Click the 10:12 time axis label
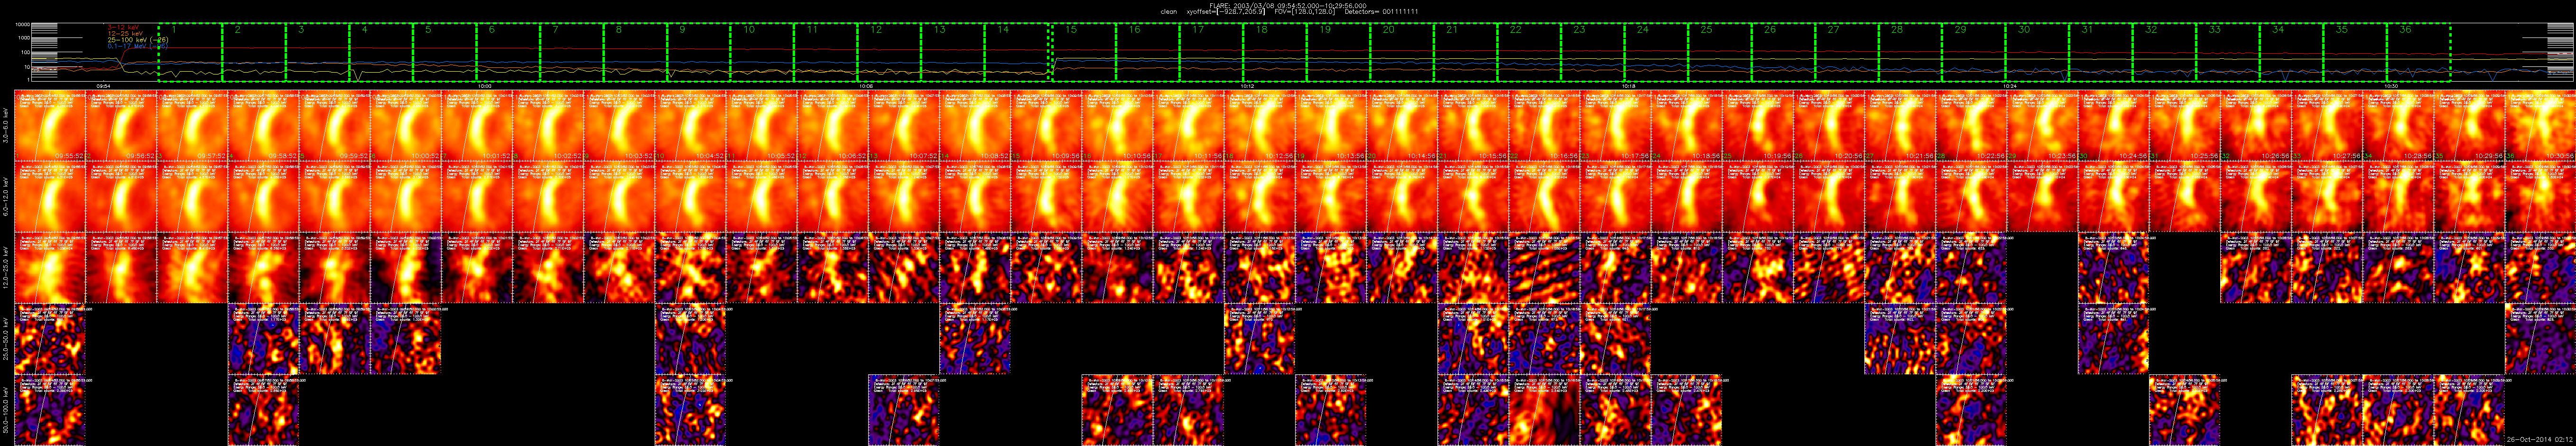 coord(1248,86)
